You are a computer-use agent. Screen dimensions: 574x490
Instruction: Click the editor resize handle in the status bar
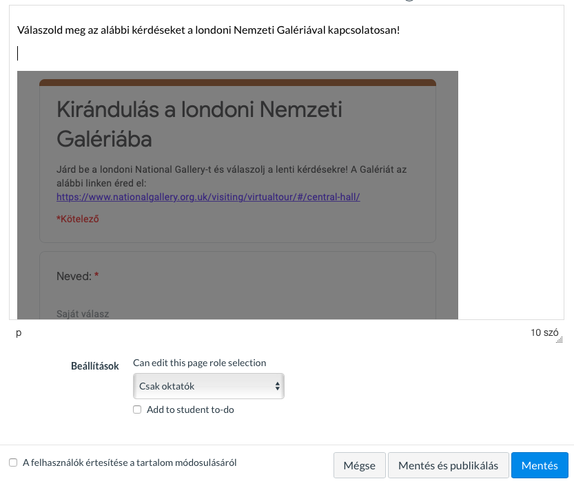[x=560, y=340]
